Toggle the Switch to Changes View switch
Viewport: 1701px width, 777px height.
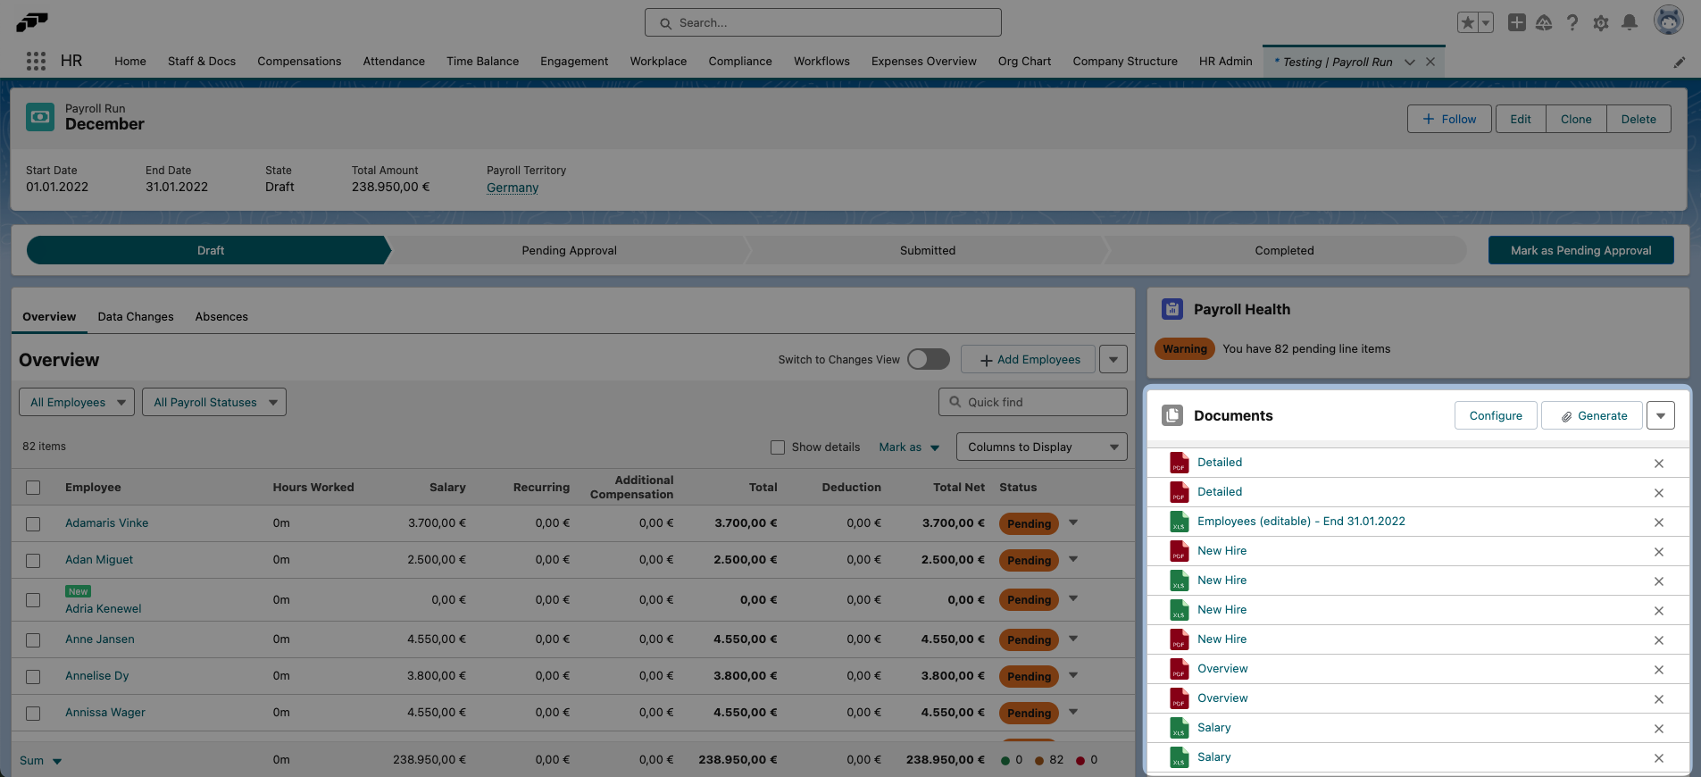click(928, 359)
